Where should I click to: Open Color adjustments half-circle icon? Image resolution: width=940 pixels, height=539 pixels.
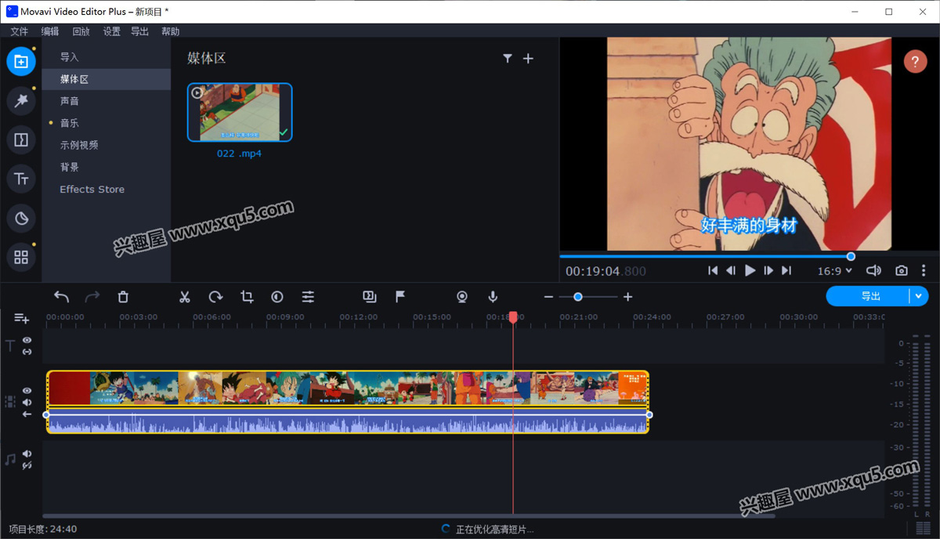tap(277, 297)
